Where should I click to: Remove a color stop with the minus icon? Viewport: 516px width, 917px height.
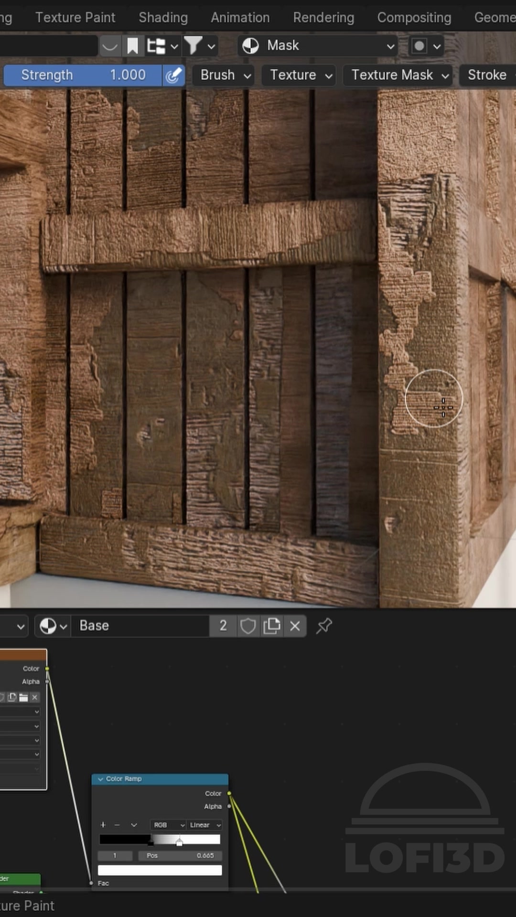click(117, 825)
